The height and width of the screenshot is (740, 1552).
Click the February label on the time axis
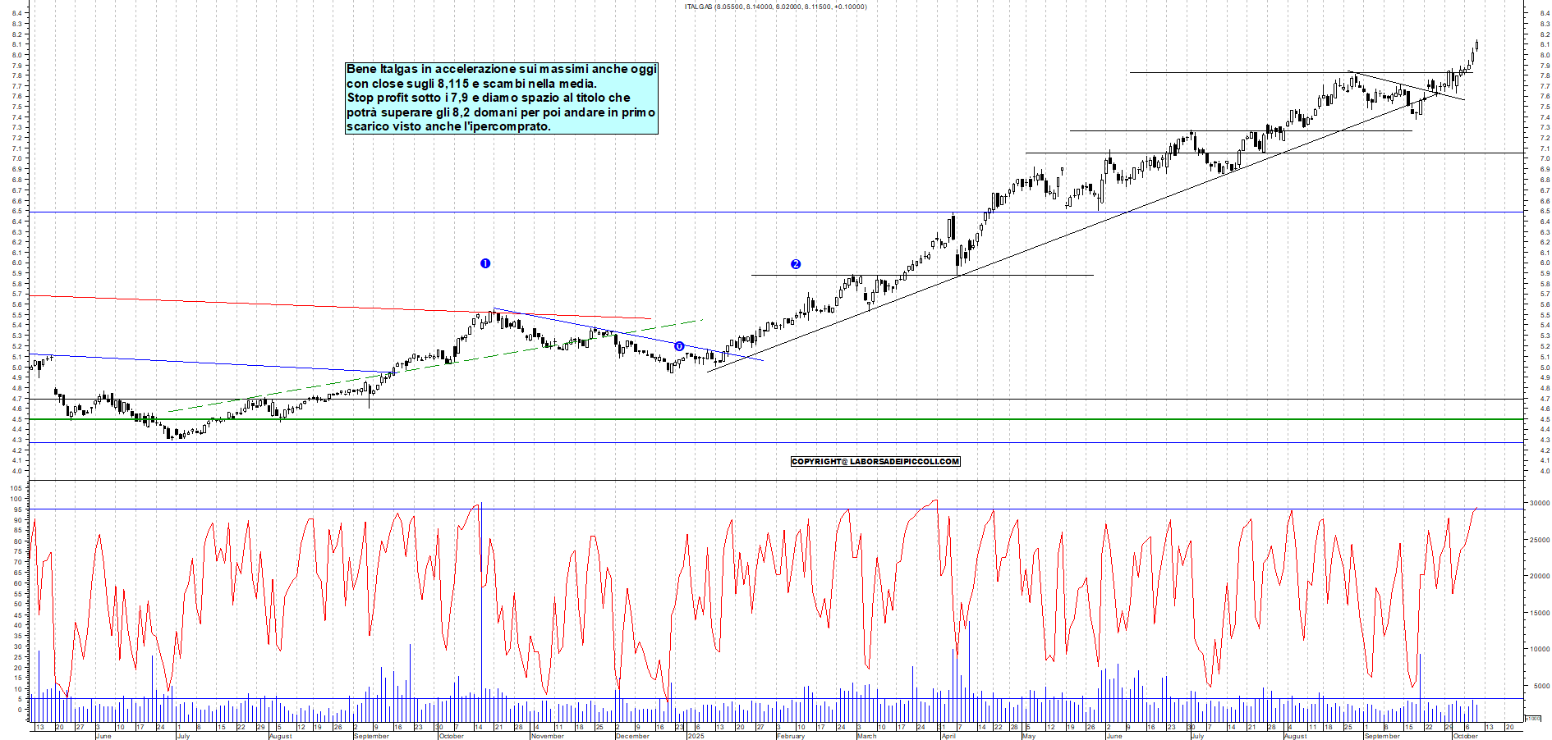[x=790, y=736]
